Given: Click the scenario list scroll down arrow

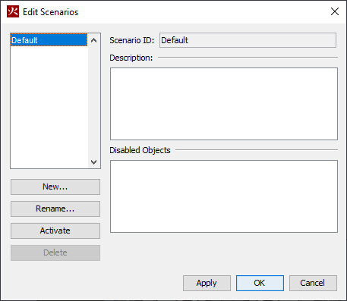Looking at the screenshot, I should [x=93, y=161].
